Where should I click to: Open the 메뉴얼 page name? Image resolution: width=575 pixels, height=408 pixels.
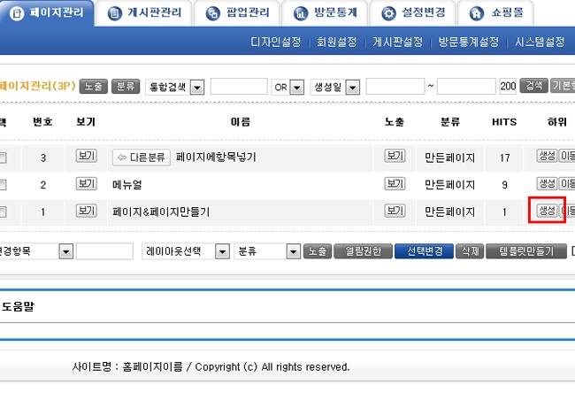click(126, 185)
